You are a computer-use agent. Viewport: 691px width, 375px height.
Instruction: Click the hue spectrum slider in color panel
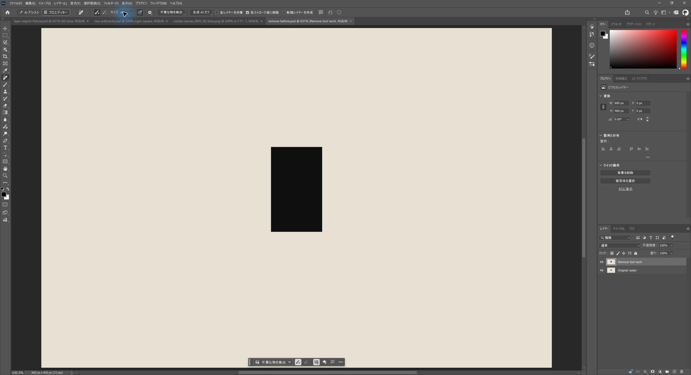coord(684,49)
